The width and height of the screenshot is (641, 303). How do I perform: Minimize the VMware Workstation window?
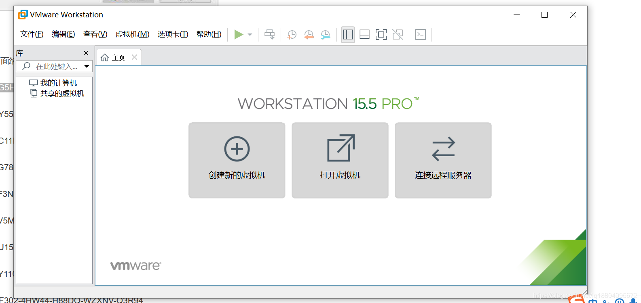(x=516, y=15)
